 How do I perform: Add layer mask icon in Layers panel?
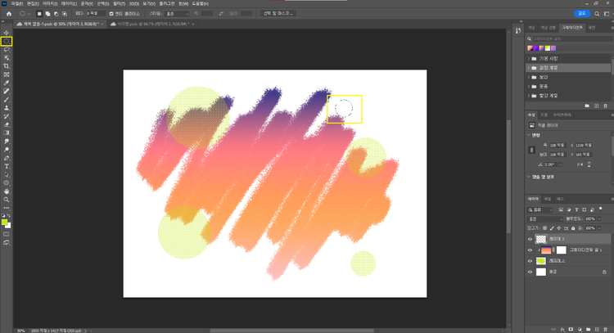pyautogui.click(x=571, y=330)
